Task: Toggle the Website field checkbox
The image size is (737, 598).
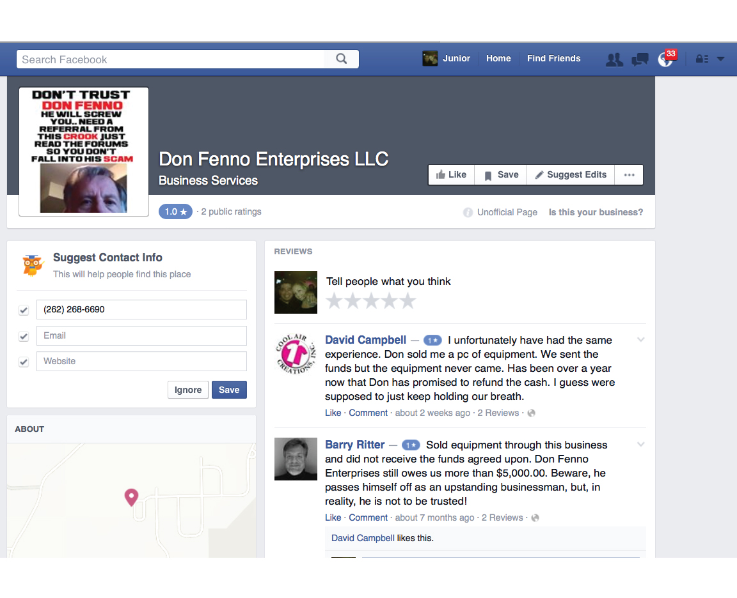Action: click(x=24, y=362)
